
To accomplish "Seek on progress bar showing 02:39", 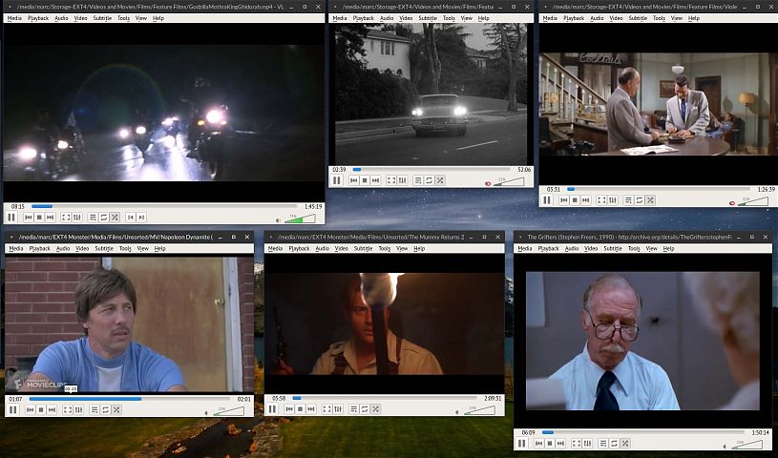I will 431,170.
